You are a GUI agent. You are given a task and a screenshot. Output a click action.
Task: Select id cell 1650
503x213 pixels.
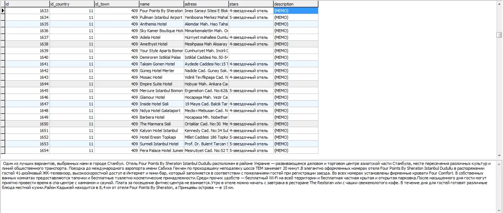click(x=27, y=124)
